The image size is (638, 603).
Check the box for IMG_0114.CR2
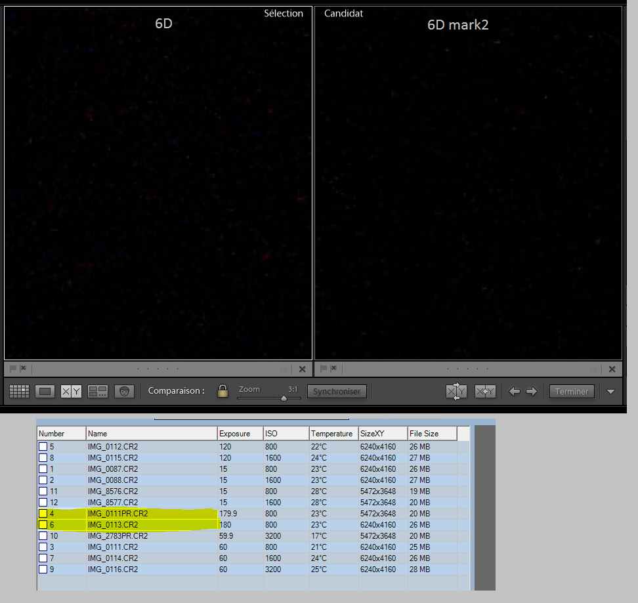(x=43, y=558)
